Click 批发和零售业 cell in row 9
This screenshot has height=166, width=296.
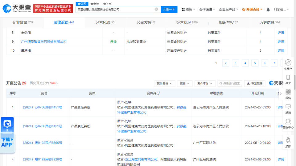tap(136, 41)
